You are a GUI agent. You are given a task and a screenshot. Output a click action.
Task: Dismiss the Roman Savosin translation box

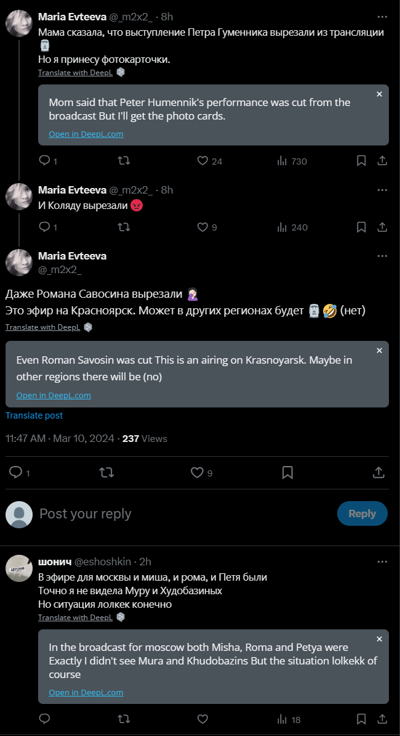tap(379, 351)
